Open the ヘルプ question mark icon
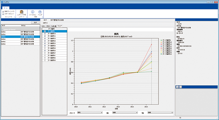219x120 pixels. 40,12
